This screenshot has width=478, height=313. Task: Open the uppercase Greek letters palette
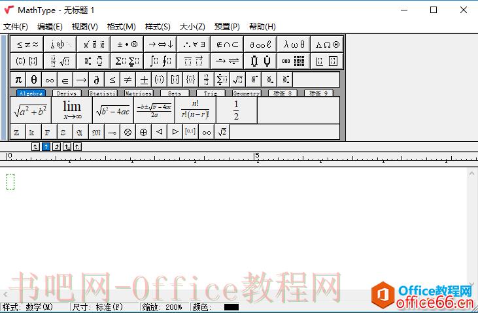(x=327, y=44)
